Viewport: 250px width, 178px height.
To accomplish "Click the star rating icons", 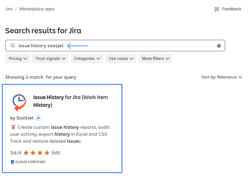I will point(36,153).
